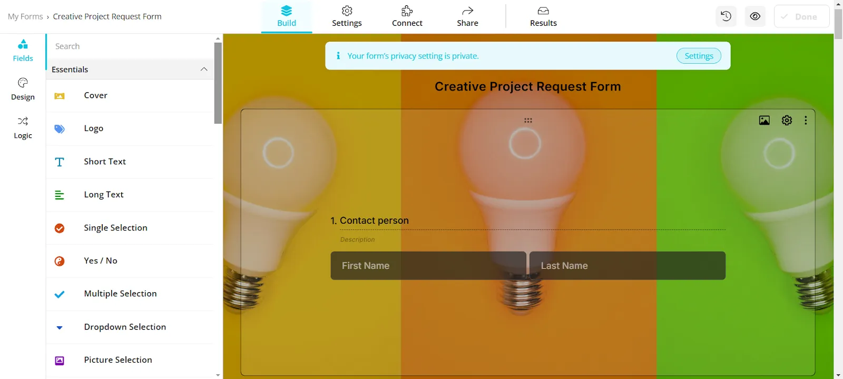Open field settings gear icon

pyautogui.click(x=787, y=121)
